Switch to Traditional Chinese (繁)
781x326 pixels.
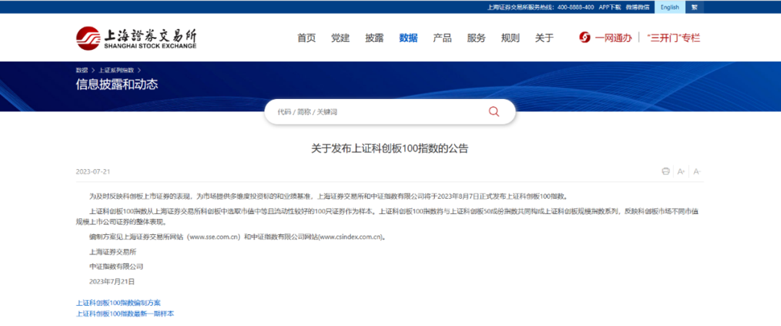coord(694,7)
